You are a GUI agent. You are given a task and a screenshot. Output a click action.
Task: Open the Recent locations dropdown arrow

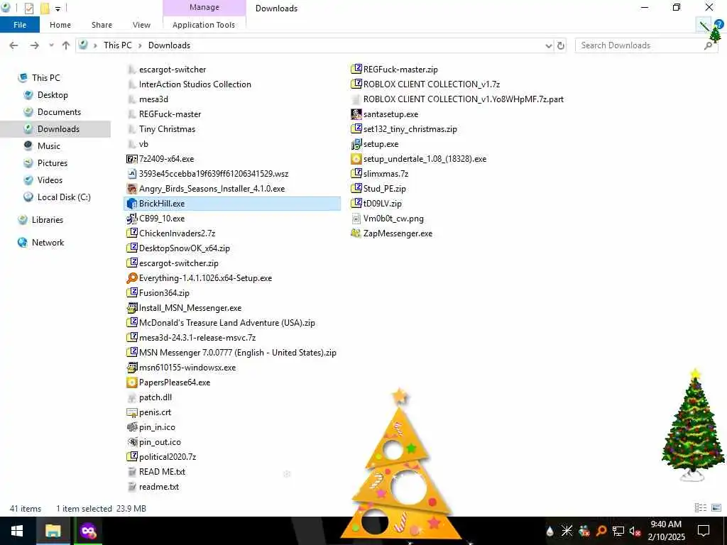(x=51, y=45)
